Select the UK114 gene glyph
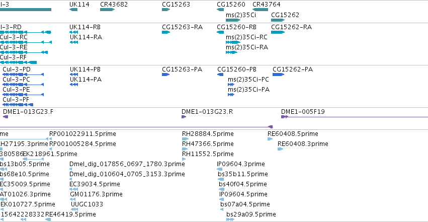428x222 pixels. (x=73, y=10)
